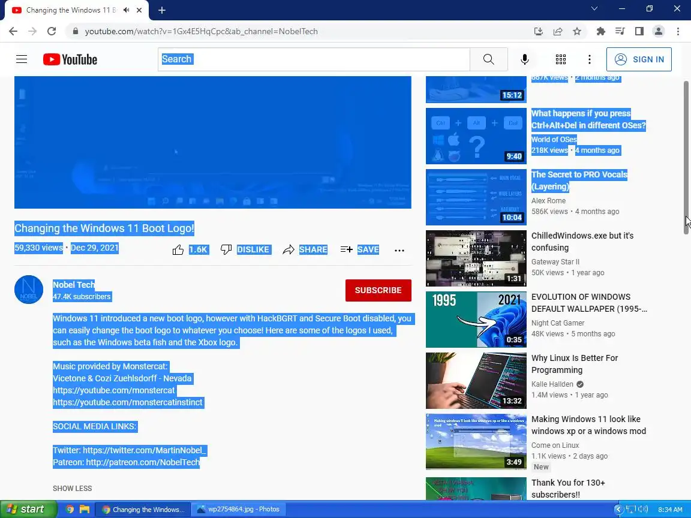691x518 pixels.
Task: Open YouTube settings three-dot menu
Action: tap(589, 59)
